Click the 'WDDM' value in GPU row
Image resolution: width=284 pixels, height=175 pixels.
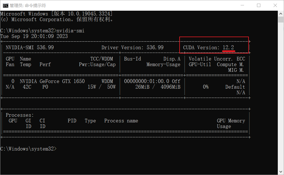(107, 81)
